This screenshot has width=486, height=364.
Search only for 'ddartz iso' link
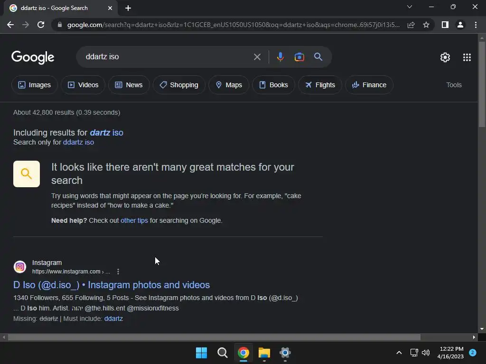tap(78, 142)
